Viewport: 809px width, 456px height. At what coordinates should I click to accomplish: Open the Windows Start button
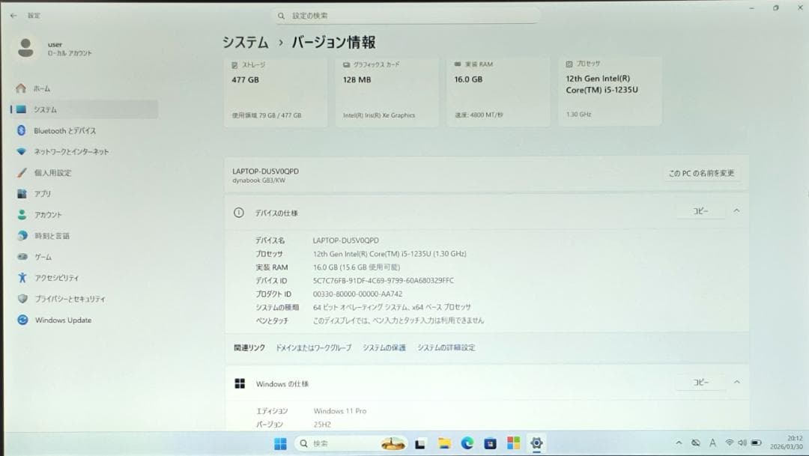coord(280,443)
